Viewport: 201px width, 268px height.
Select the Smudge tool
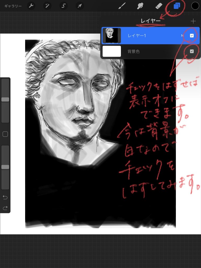coord(140,6)
